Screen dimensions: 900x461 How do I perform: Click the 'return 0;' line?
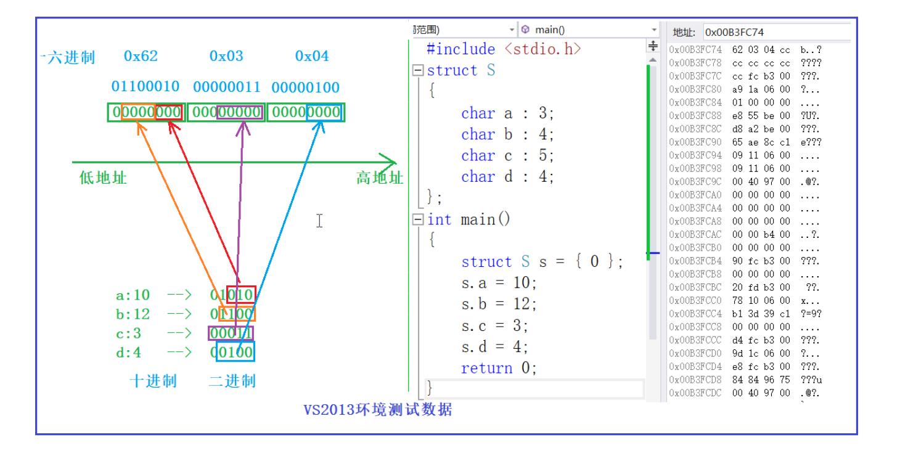click(x=499, y=369)
